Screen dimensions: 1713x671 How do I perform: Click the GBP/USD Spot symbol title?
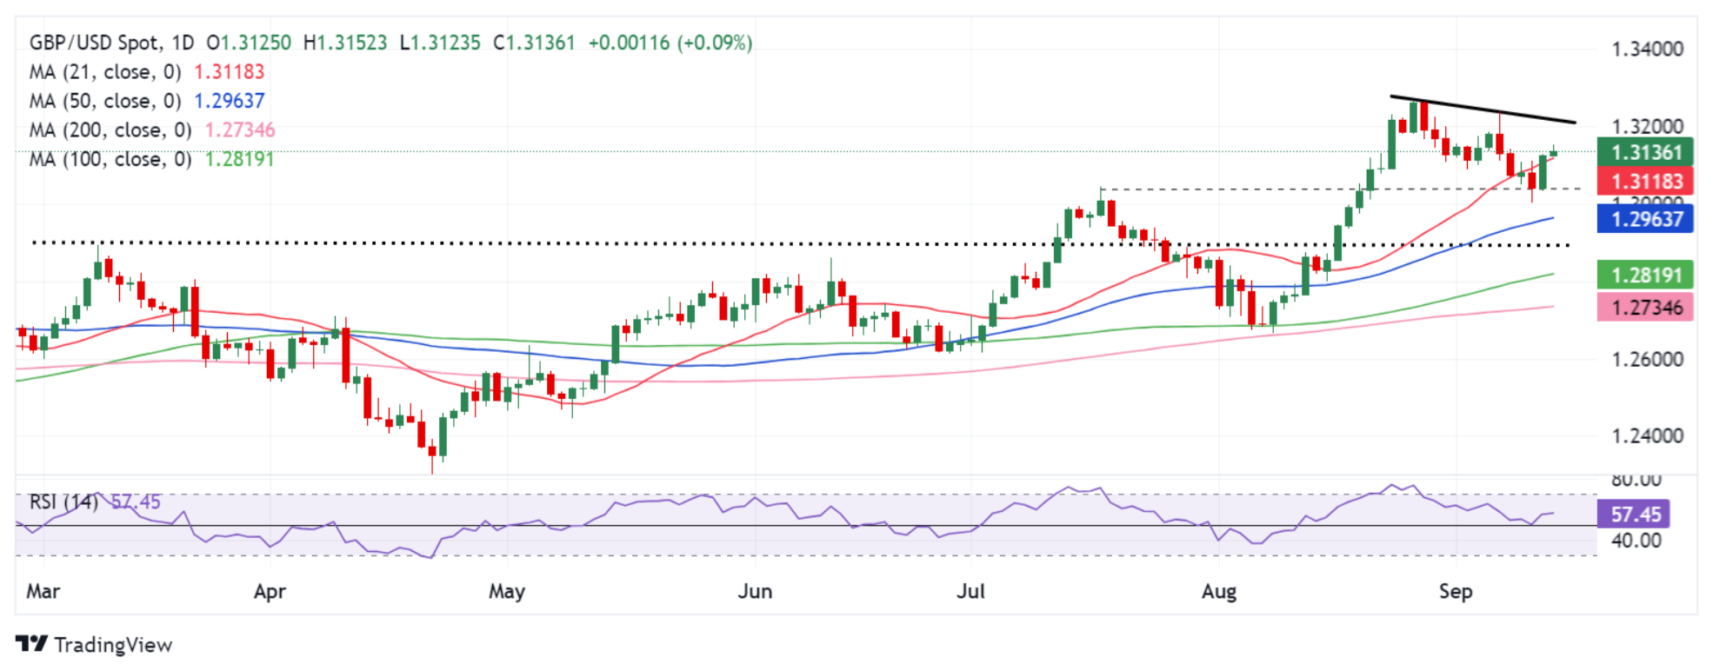click(94, 43)
